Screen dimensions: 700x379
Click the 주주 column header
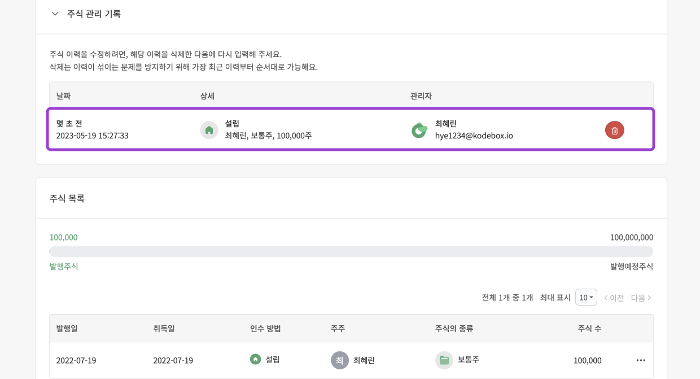click(338, 328)
